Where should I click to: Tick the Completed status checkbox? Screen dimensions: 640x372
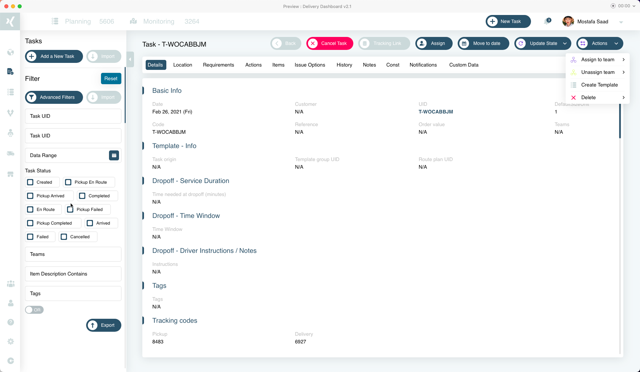(82, 196)
